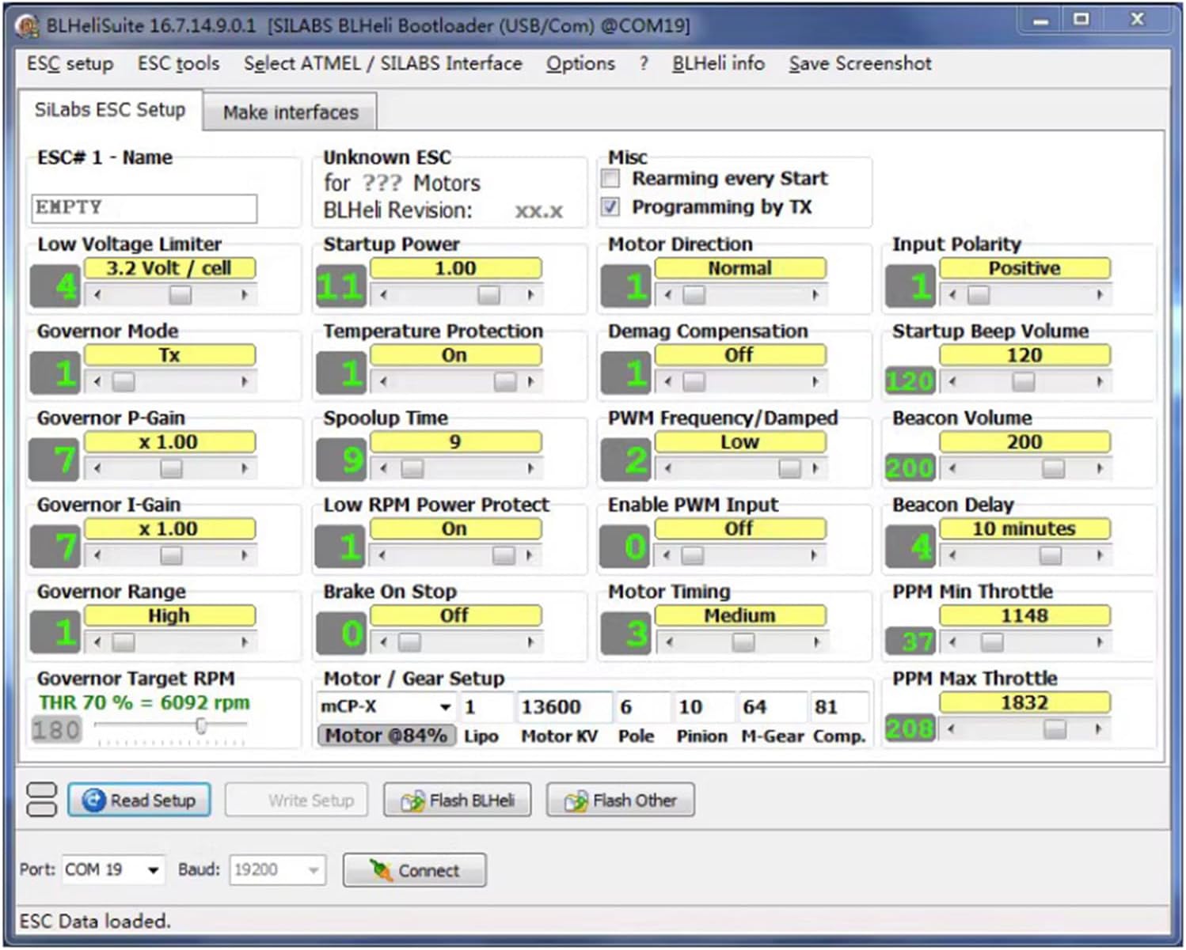Open the ESC tools menu
The image size is (1186, 950).
[178, 63]
